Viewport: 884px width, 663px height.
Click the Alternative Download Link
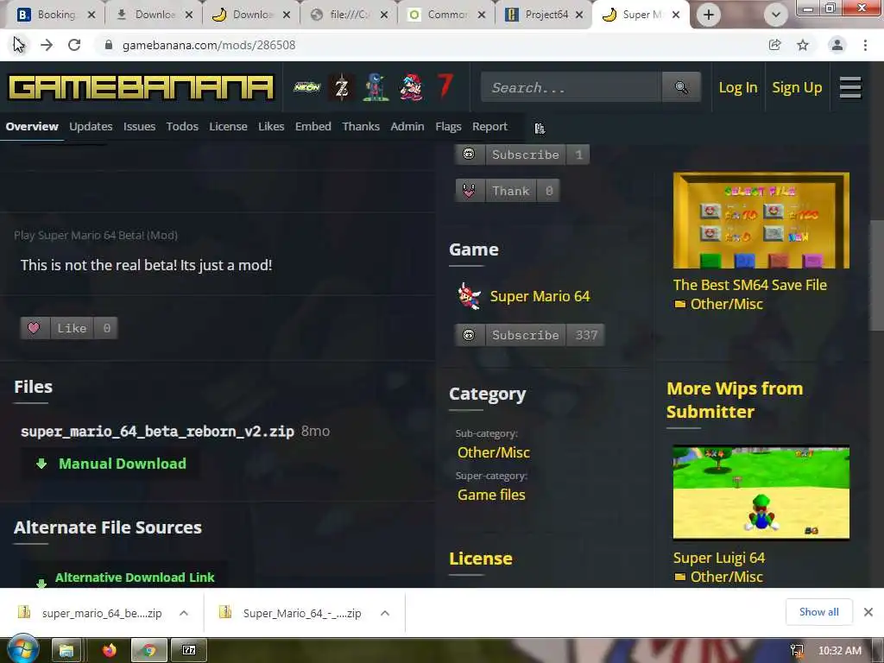[x=135, y=578]
